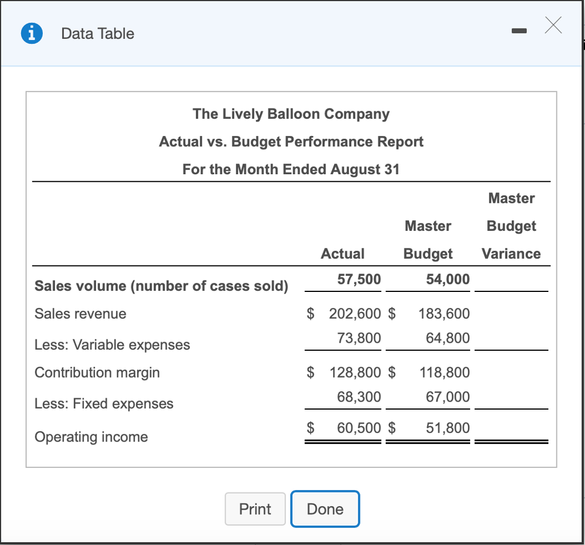Click the Master Budget Variance column header

tap(511, 226)
